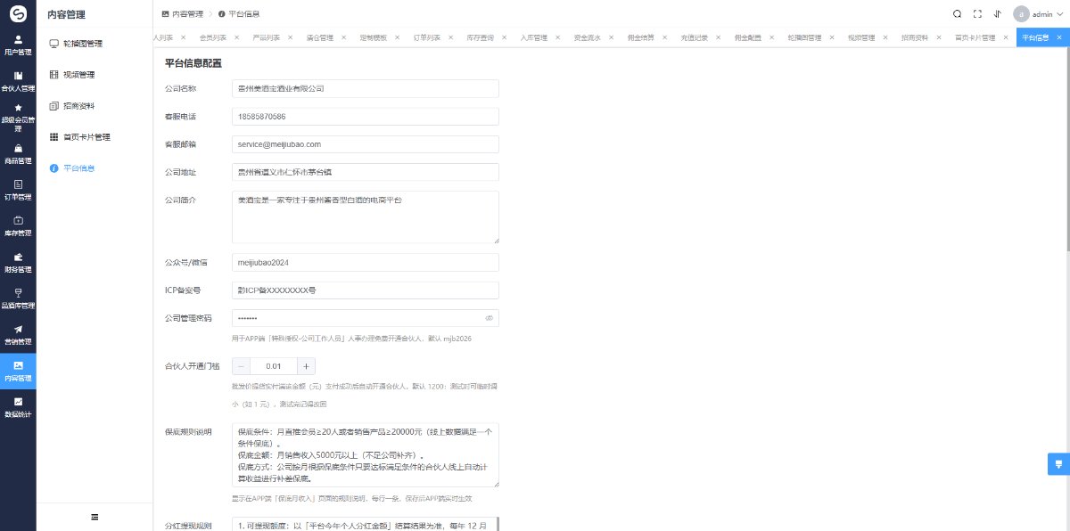Open the 轮播图管理 submenu item
This screenshot has width=1070, height=531.
95,44
